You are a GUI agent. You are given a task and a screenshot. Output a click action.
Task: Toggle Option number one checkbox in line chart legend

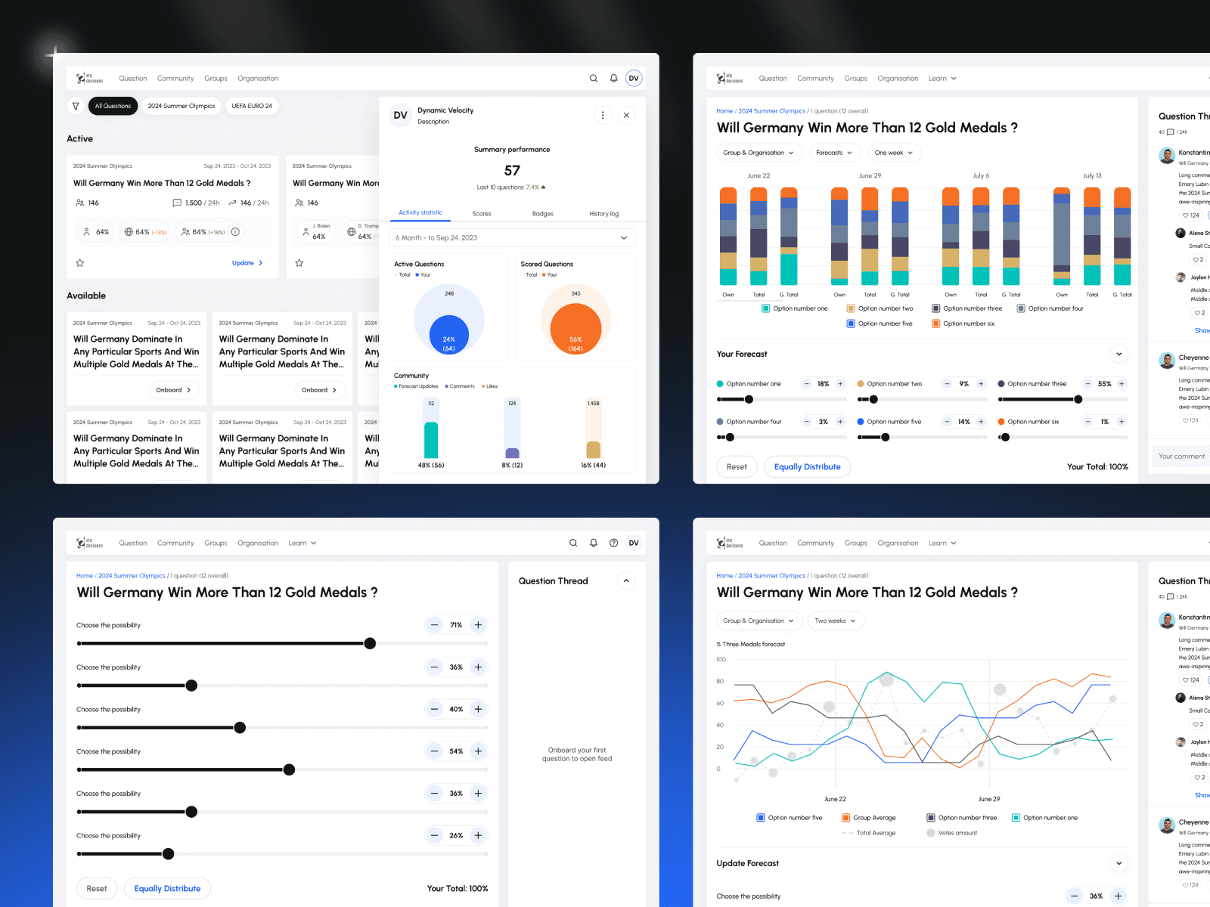pyautogui.click(x=1016, y=818)
